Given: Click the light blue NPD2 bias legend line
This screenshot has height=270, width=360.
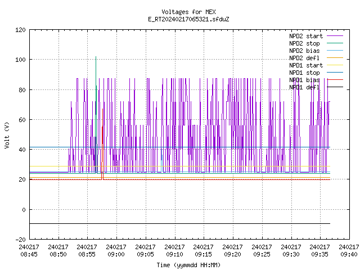Looking at the screenshot, I should [x=335, y=51].
